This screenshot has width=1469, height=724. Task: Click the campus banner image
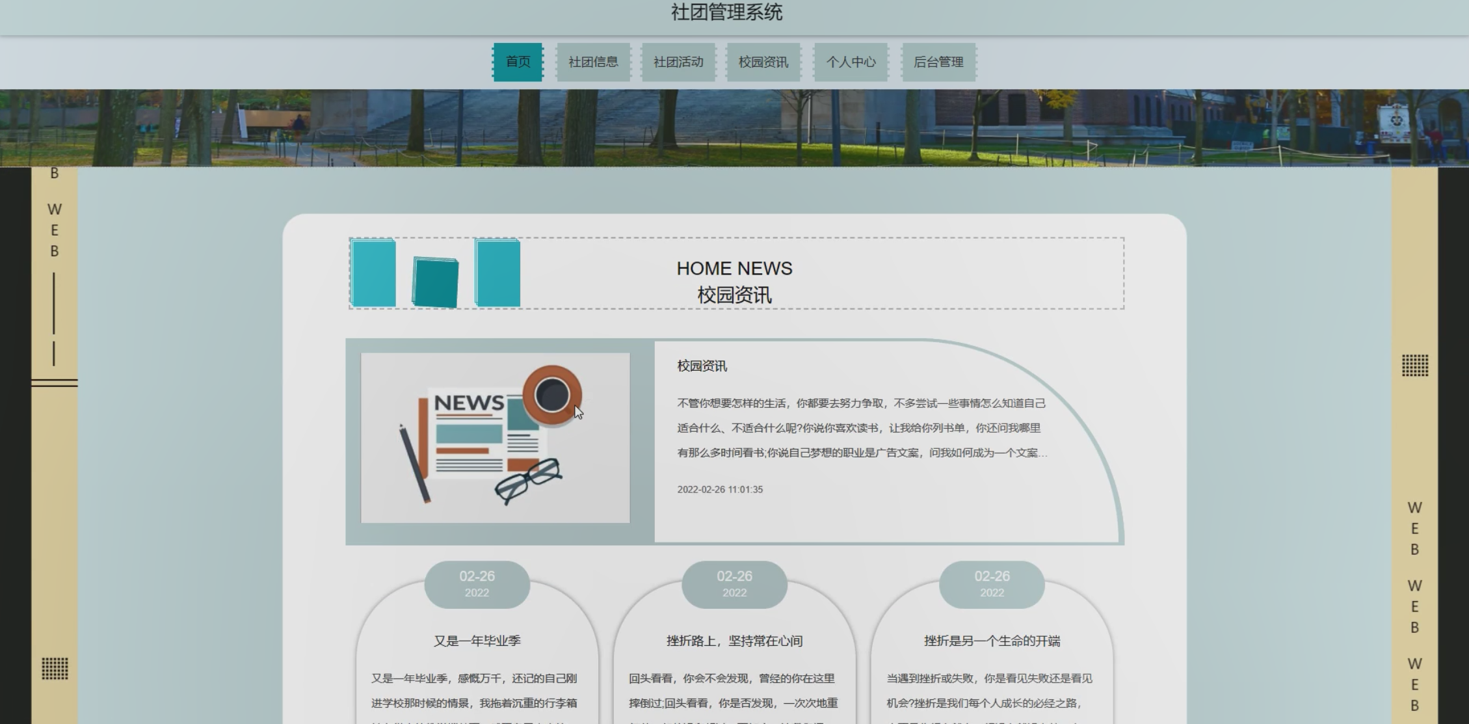pyautogui.click(x=734, y=128)
